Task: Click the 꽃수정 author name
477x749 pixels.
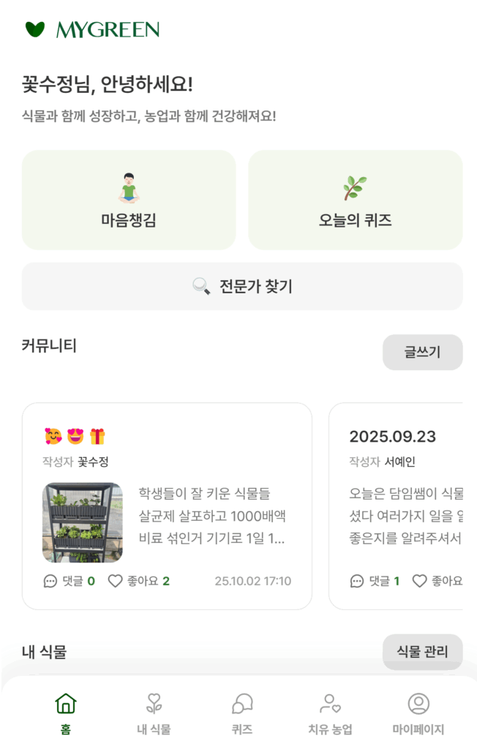Action: pos(93,462)
